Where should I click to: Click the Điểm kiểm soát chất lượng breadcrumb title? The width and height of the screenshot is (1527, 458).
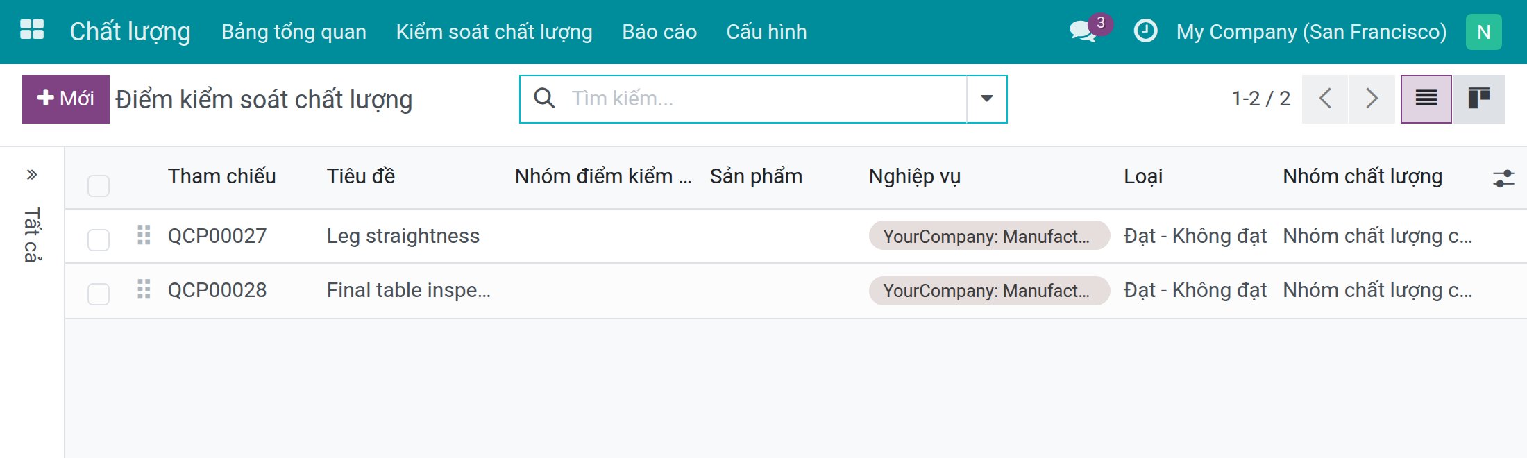(x=264, y=99)
